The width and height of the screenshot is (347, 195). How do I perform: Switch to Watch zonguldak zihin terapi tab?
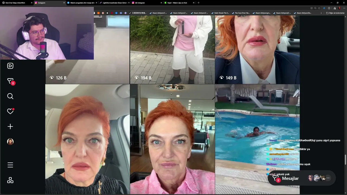[82, 3]
